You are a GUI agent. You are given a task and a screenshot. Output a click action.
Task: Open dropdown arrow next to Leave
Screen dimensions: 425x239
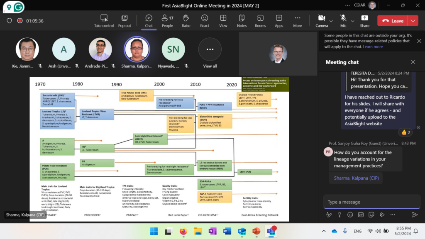coord(413,21)
